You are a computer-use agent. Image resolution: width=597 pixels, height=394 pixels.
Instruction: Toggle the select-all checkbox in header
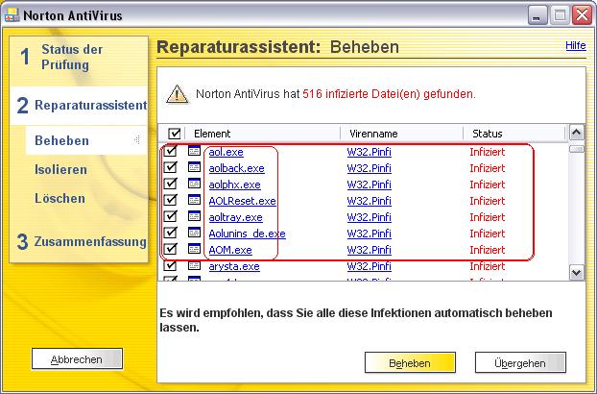pyautogui.click(x=174, y=134)
